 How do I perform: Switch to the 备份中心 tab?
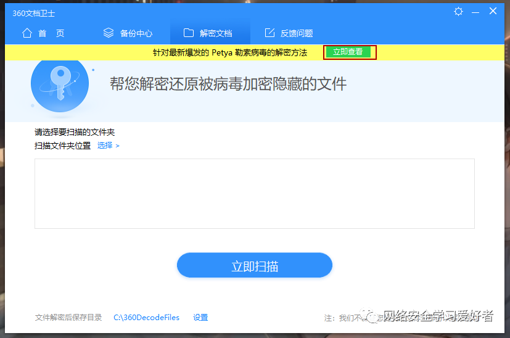[x=128, y=33]
